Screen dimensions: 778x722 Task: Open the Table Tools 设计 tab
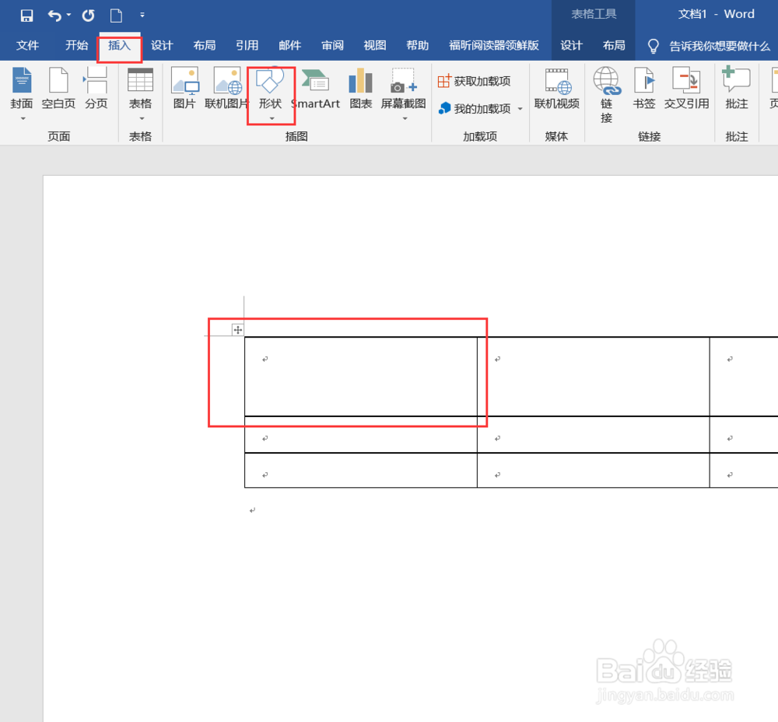pos(571,45)
